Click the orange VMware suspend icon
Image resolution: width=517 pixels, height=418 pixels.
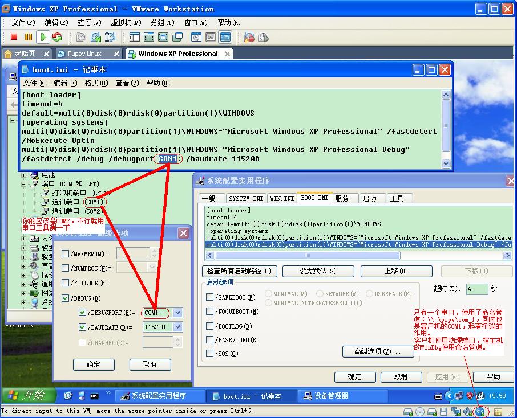29,37
